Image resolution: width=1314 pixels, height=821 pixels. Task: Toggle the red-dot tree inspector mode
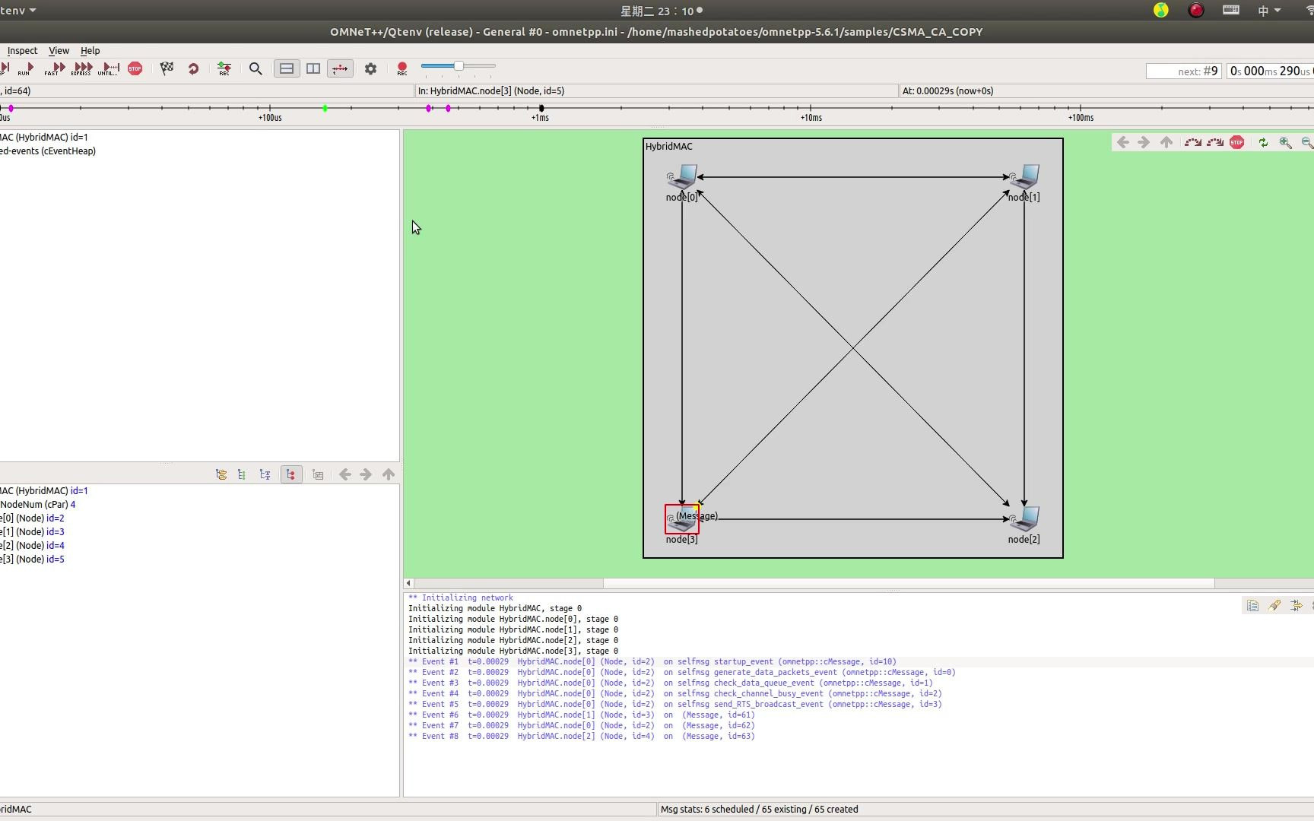tap(290, 474)
